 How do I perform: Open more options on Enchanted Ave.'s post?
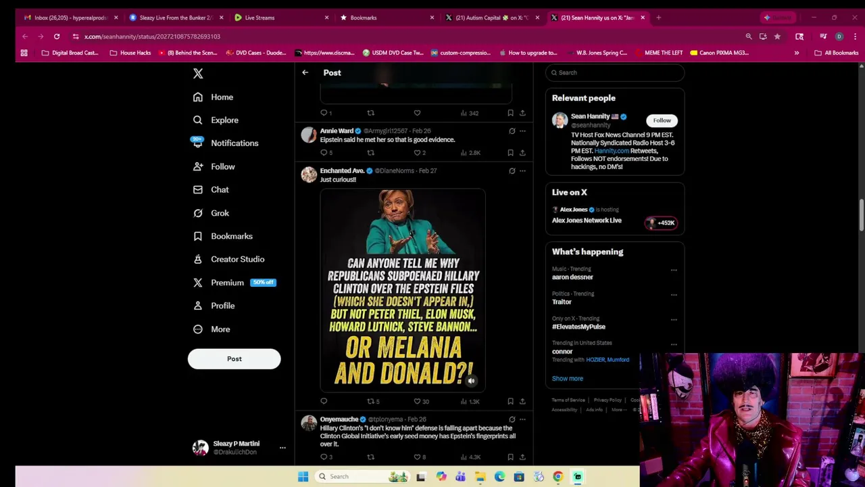tap(522, 171)
